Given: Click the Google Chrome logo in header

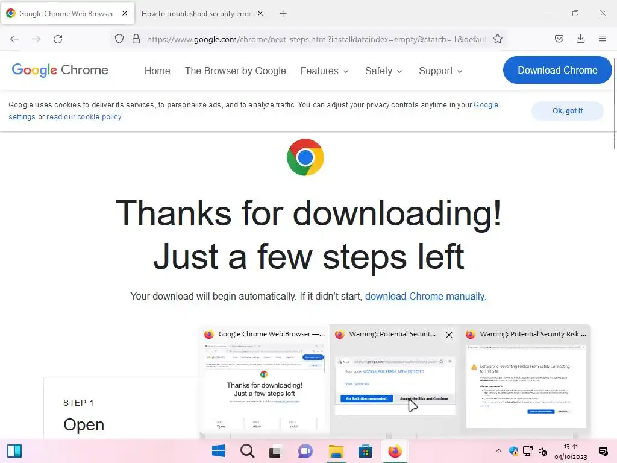Looking at the screenshot, I should (60, 70).
